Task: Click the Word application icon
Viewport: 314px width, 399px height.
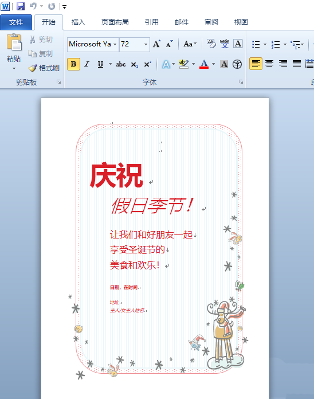Action: 5,6
